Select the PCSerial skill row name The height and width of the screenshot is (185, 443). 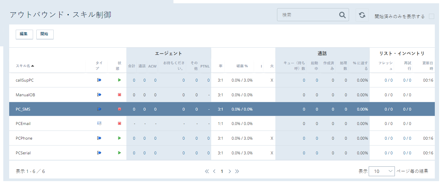[23, 153]
